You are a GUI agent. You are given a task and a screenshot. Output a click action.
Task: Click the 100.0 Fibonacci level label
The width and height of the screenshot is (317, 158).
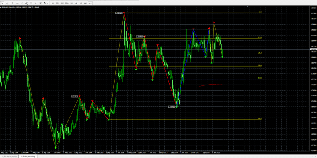click(x=260, y=119)
